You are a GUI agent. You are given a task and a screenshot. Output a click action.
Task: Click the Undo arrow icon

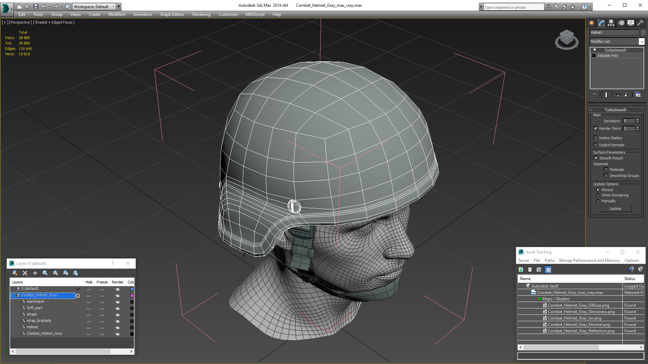[x=44, y=6]
